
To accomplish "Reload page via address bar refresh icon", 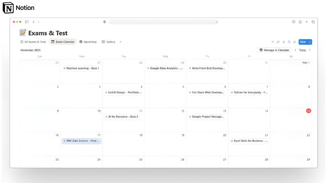I will pyautogui.click(x=217, y=22).
